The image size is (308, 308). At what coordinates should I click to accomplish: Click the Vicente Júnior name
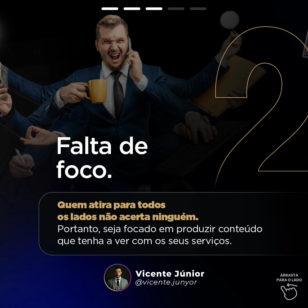pos(170,273)
